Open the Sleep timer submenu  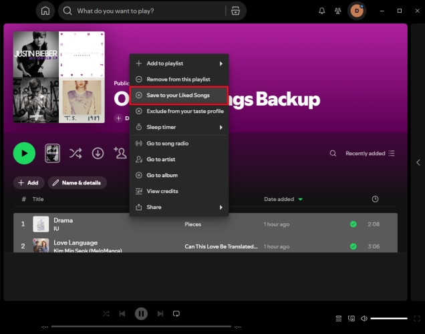(179, 128)
